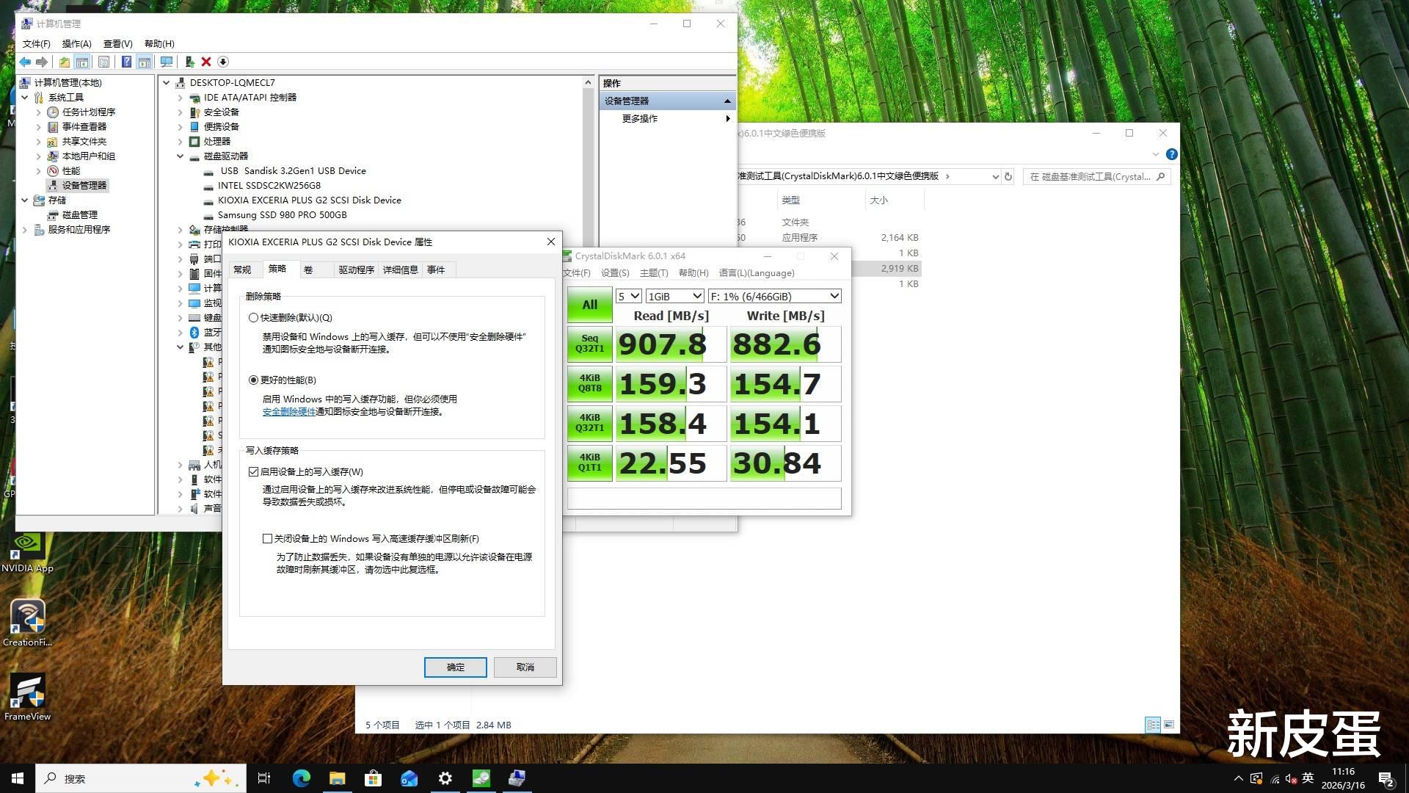Click the Explorer search box field
This screenshot has height=793, width=1409.
pyautogui.click(x=1090, y=177)
